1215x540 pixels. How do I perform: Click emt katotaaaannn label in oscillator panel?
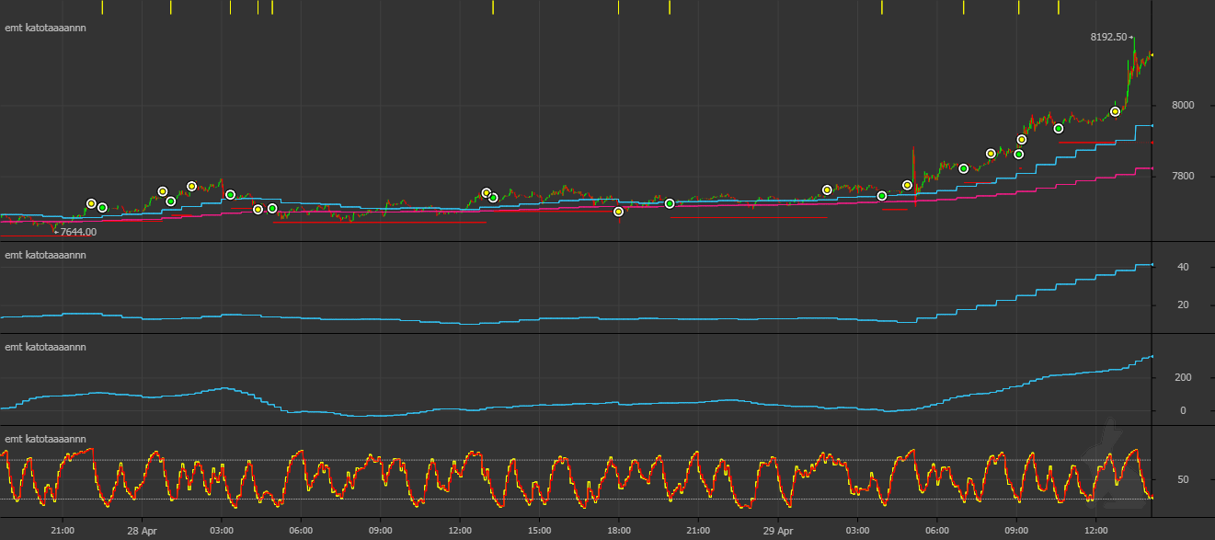click(x=46, y=439)
